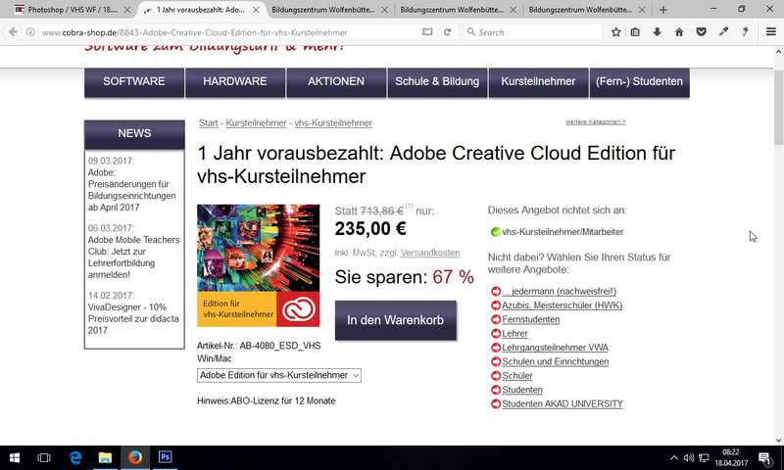Bookmark this page with star icon
This screenshot has width=784, height=470.
pyautogui.click(x=616, y=32)
